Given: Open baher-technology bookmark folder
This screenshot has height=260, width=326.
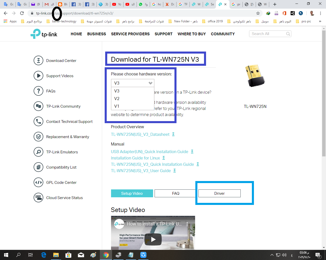Looking at the screenshot, I should [61, 21].
